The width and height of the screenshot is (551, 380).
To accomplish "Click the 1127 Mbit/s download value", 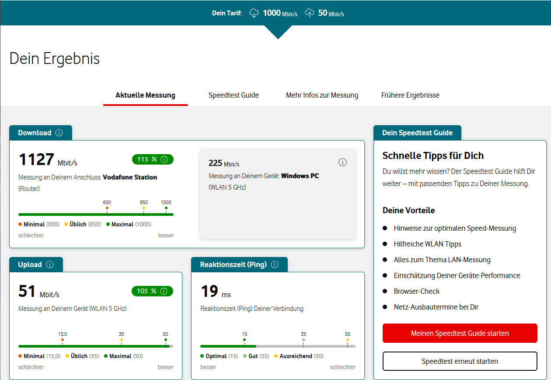I will [x=48, y=160].
